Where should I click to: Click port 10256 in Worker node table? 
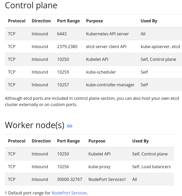tap(63, 167)
